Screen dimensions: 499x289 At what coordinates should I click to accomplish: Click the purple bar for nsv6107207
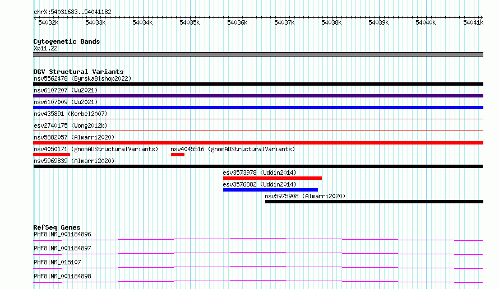coord(258,96)
